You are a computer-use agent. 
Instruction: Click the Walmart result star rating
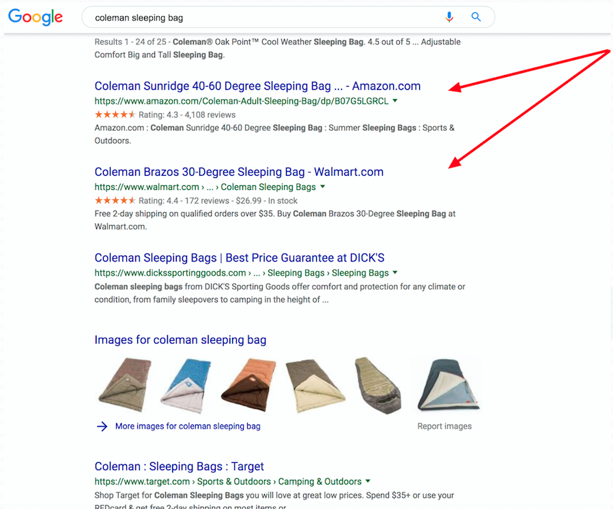click(115, 200)
